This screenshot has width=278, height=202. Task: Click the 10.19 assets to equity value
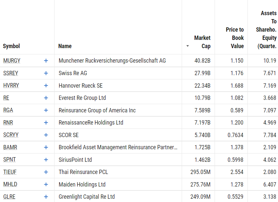270,61
